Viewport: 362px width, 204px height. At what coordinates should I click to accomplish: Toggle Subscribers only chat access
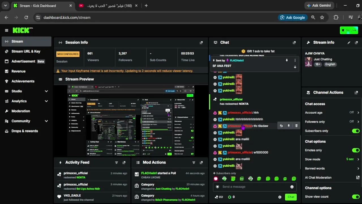(356, 131)
